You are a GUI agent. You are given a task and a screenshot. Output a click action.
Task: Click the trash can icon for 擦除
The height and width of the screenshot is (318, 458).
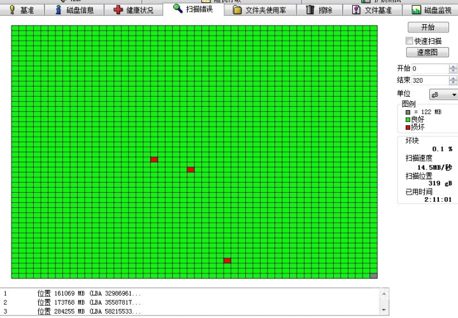tap(310, 10)
